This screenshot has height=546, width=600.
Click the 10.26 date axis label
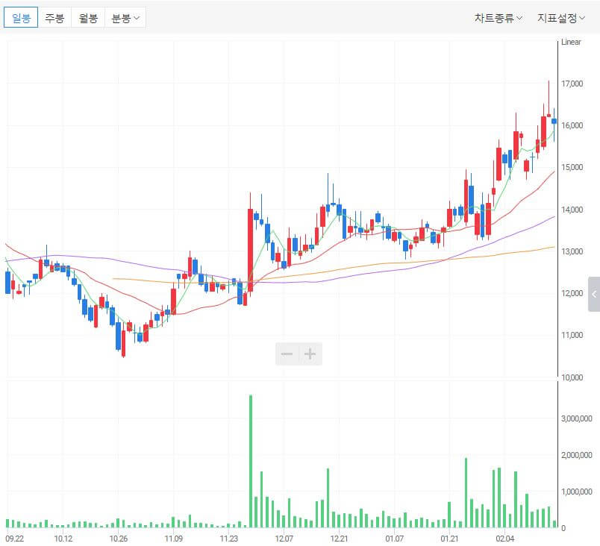click(118, 539)
